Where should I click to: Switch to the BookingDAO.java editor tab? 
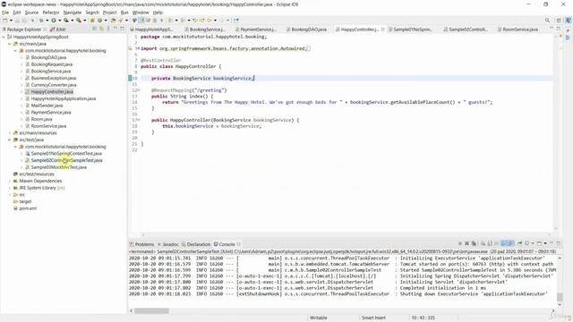pyautogui.click(x=306, y=30)
